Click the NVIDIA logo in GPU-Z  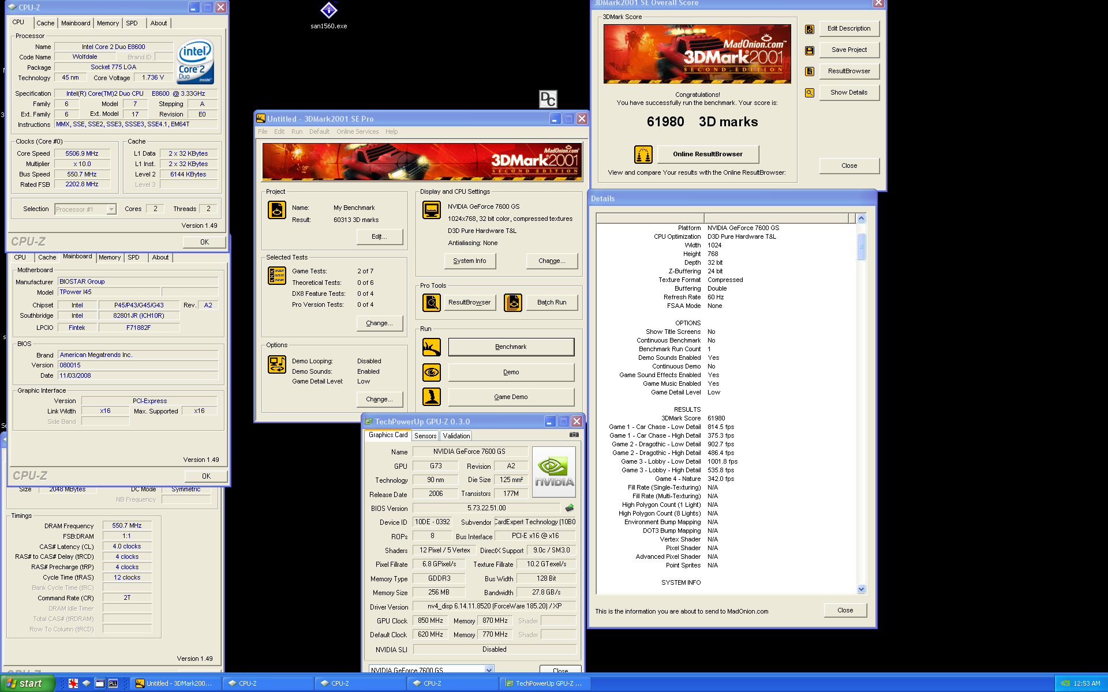click(x=554, y=473)
